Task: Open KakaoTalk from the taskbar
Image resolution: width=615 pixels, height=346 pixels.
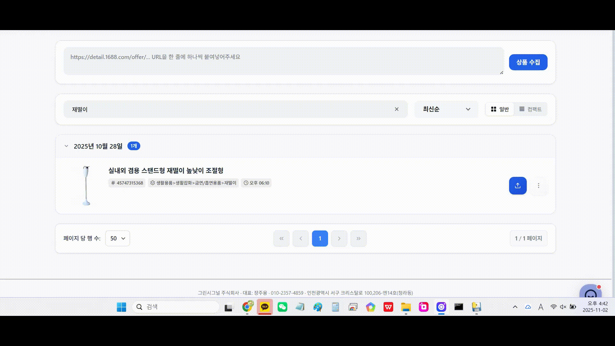Action: [x=265, y=307]
